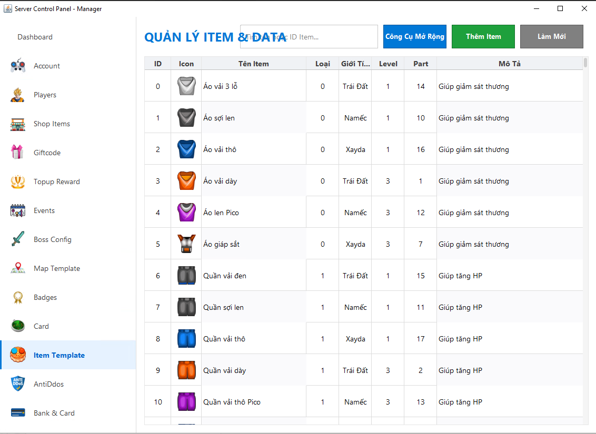This screenshot has width=596, height=434.
Task: Click the Badges medal icon
Action: tap(18, 297)
